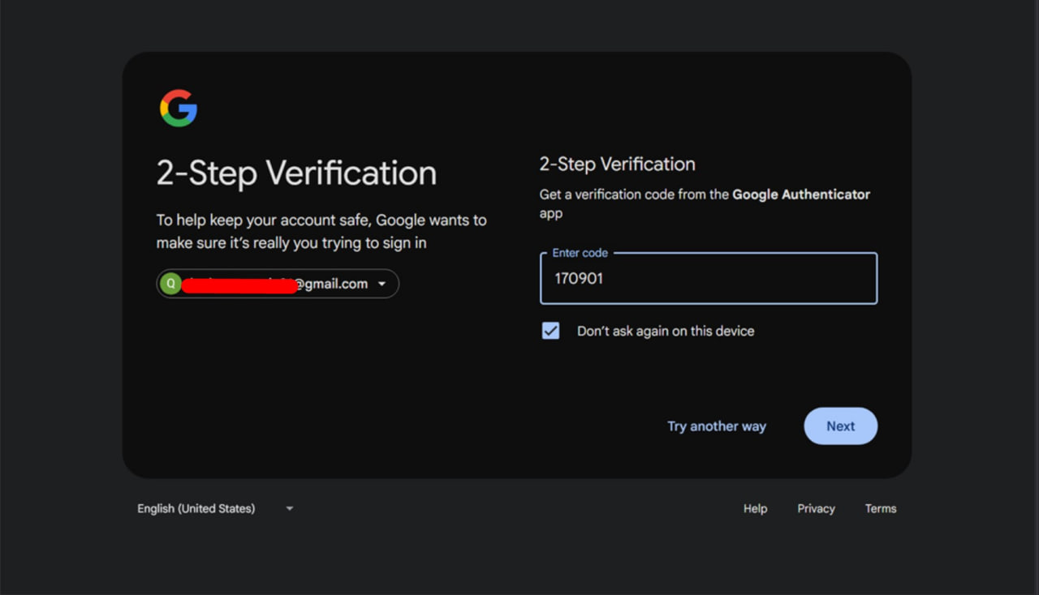Focus the Enter code input field

(x=708, y=279)
